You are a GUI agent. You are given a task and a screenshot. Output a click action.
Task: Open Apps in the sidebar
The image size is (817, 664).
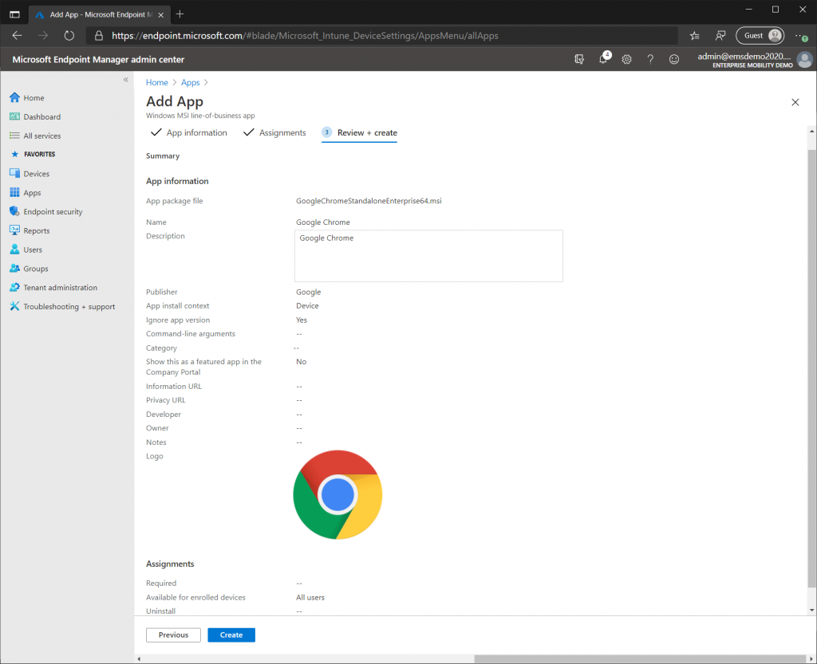click(25, 193)
